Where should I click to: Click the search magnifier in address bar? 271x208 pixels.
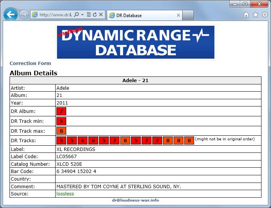click(76, 15)
